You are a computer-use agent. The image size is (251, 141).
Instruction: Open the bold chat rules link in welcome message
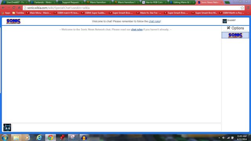[x=137, y=30]
